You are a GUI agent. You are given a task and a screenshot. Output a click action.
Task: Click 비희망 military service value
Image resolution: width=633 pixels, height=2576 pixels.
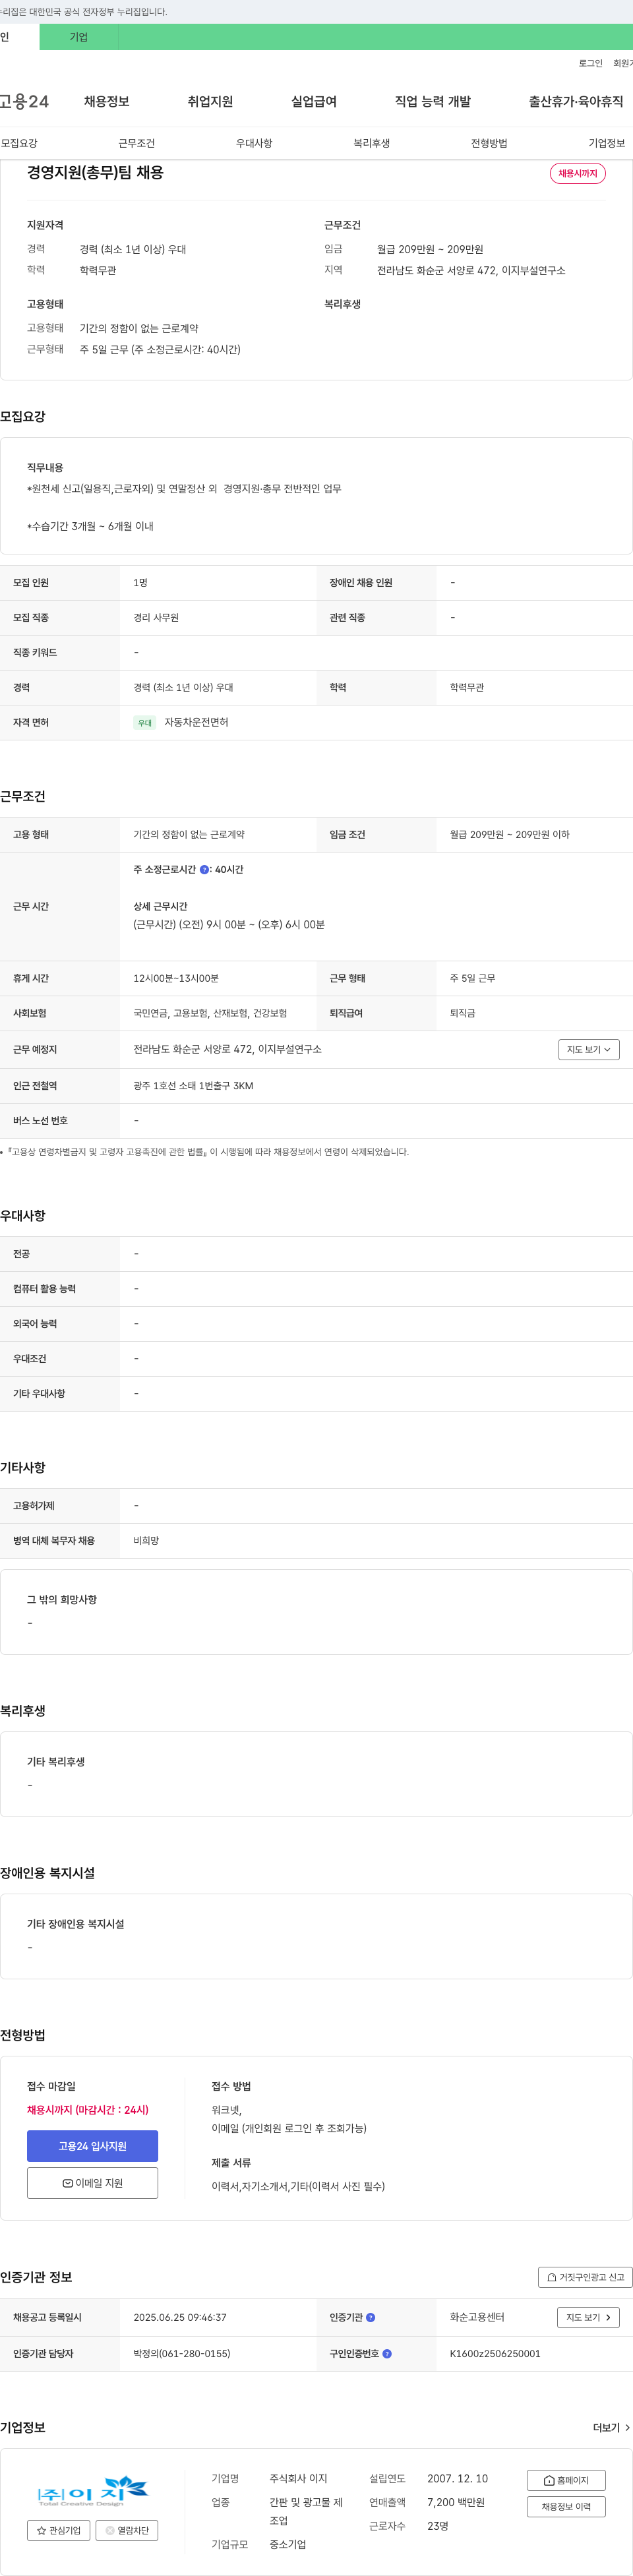pyautogui.click(x=146, y=1540)
